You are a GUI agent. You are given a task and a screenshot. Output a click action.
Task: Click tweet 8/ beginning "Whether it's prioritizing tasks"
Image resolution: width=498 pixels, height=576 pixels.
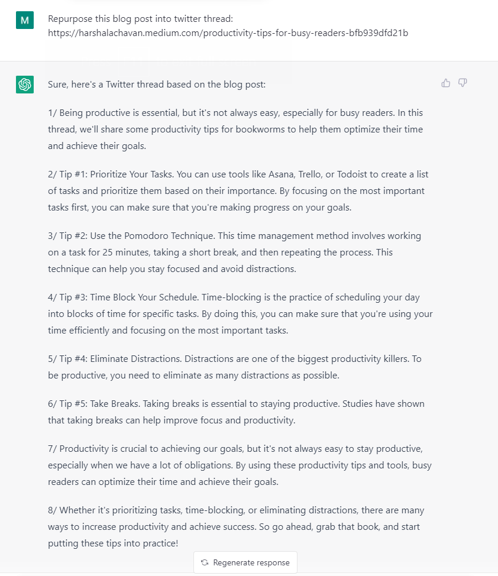point(236,526)
